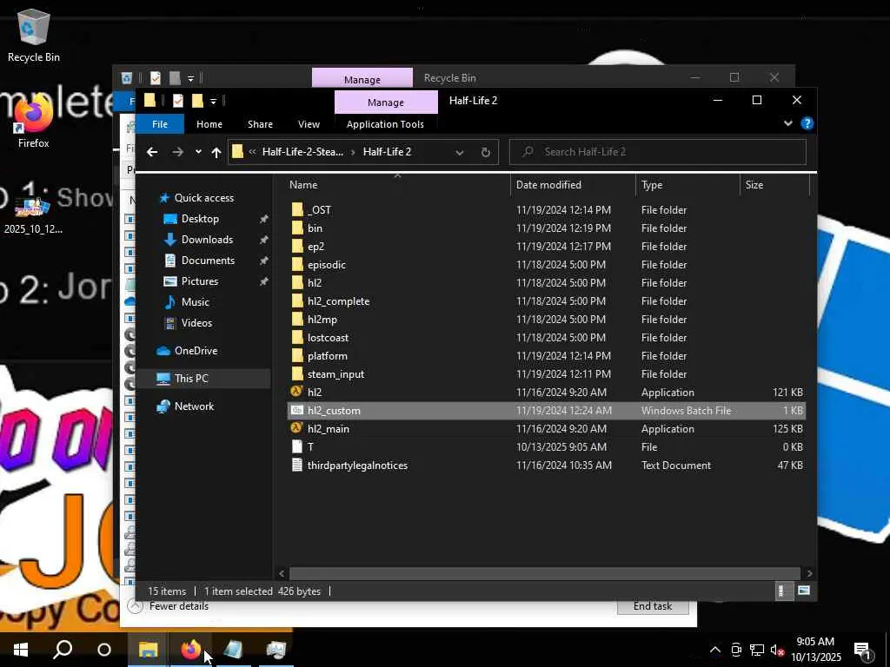Viewport: 890px width, 667px height.
Task: Collapse Task Manager with Fewer details
Action: click(x=168, y=606)
